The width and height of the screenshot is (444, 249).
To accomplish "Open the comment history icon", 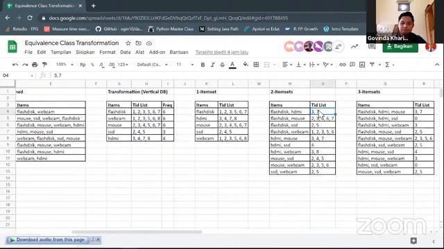I will pos(372,46).
